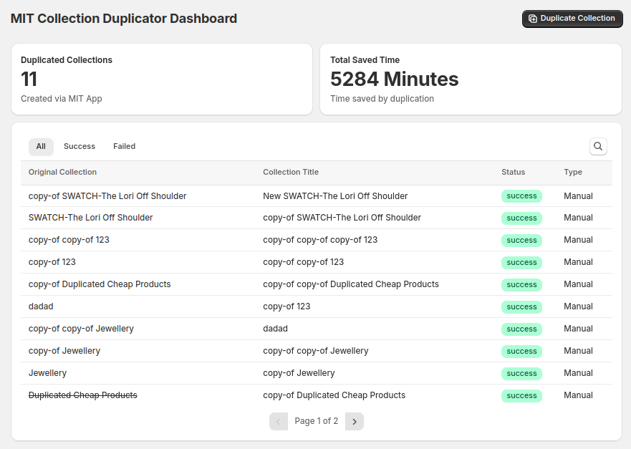Click the Duplicate Collection button
The width and height of the screenshot is (631, 449).
click(x=572, y=19)
